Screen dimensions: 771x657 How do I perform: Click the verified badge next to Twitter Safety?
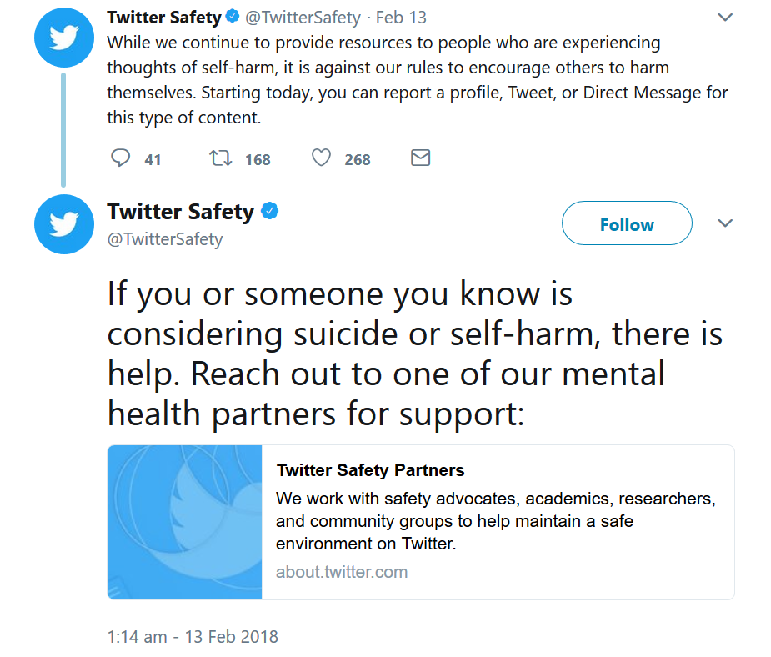click(x=231, y=15)
